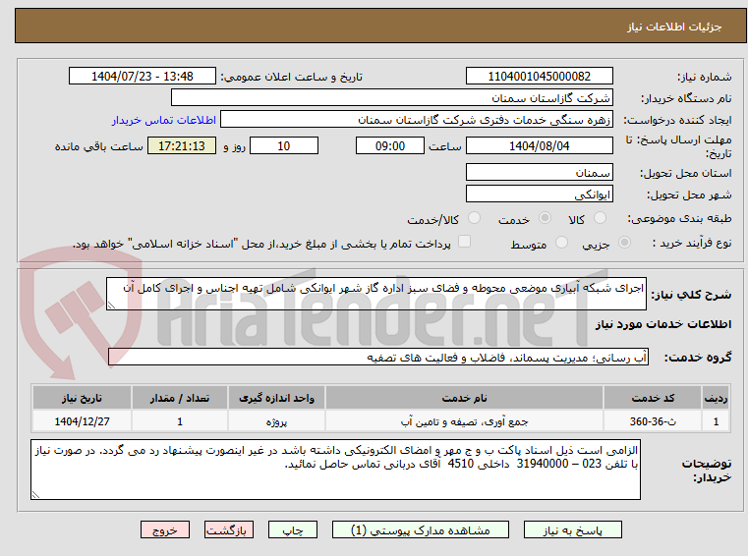Click the چاپ print button
The image size is (748, 556).
[293, 529]
